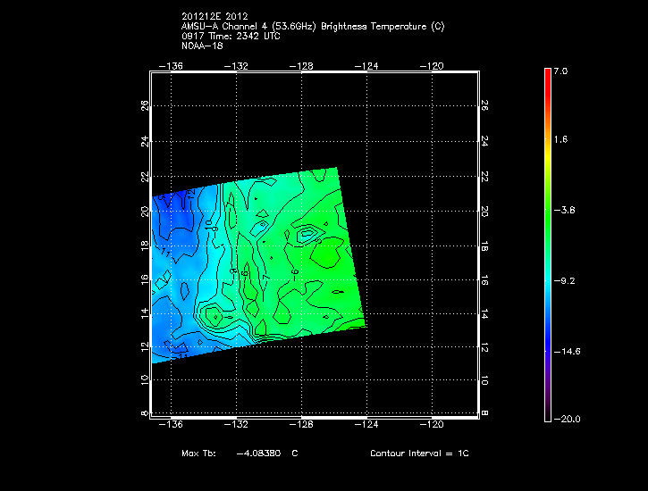Click the "0917 Time: 2342 UTC" line

tap(231, 37)
